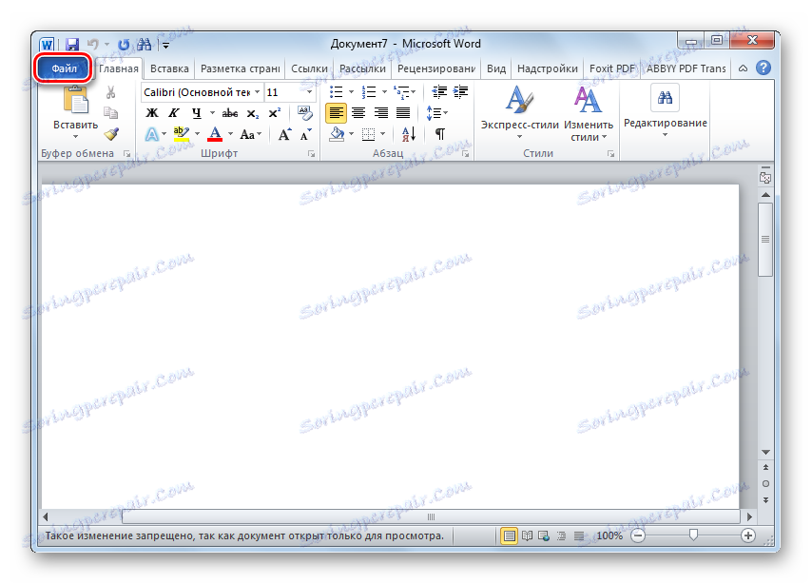Click the Undo arrow in quick access toolbar
Image resolution: width=812 pixels, height=584 pixels.
[92, 45]
